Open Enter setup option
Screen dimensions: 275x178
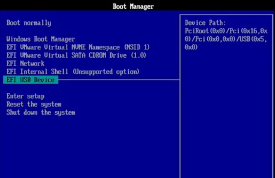pos(26,96)
